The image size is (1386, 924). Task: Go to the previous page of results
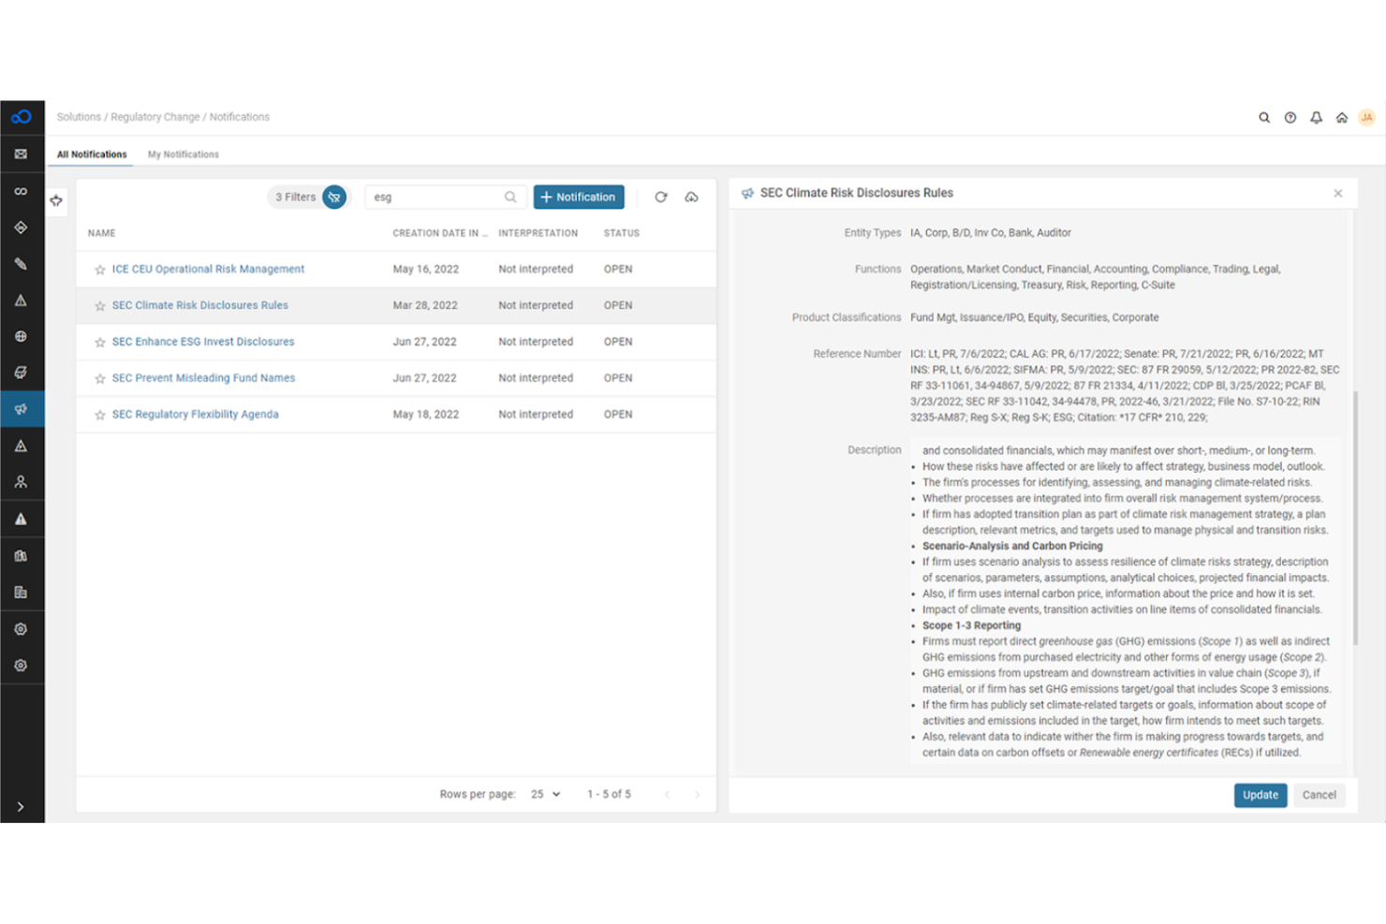coord(668,795)
